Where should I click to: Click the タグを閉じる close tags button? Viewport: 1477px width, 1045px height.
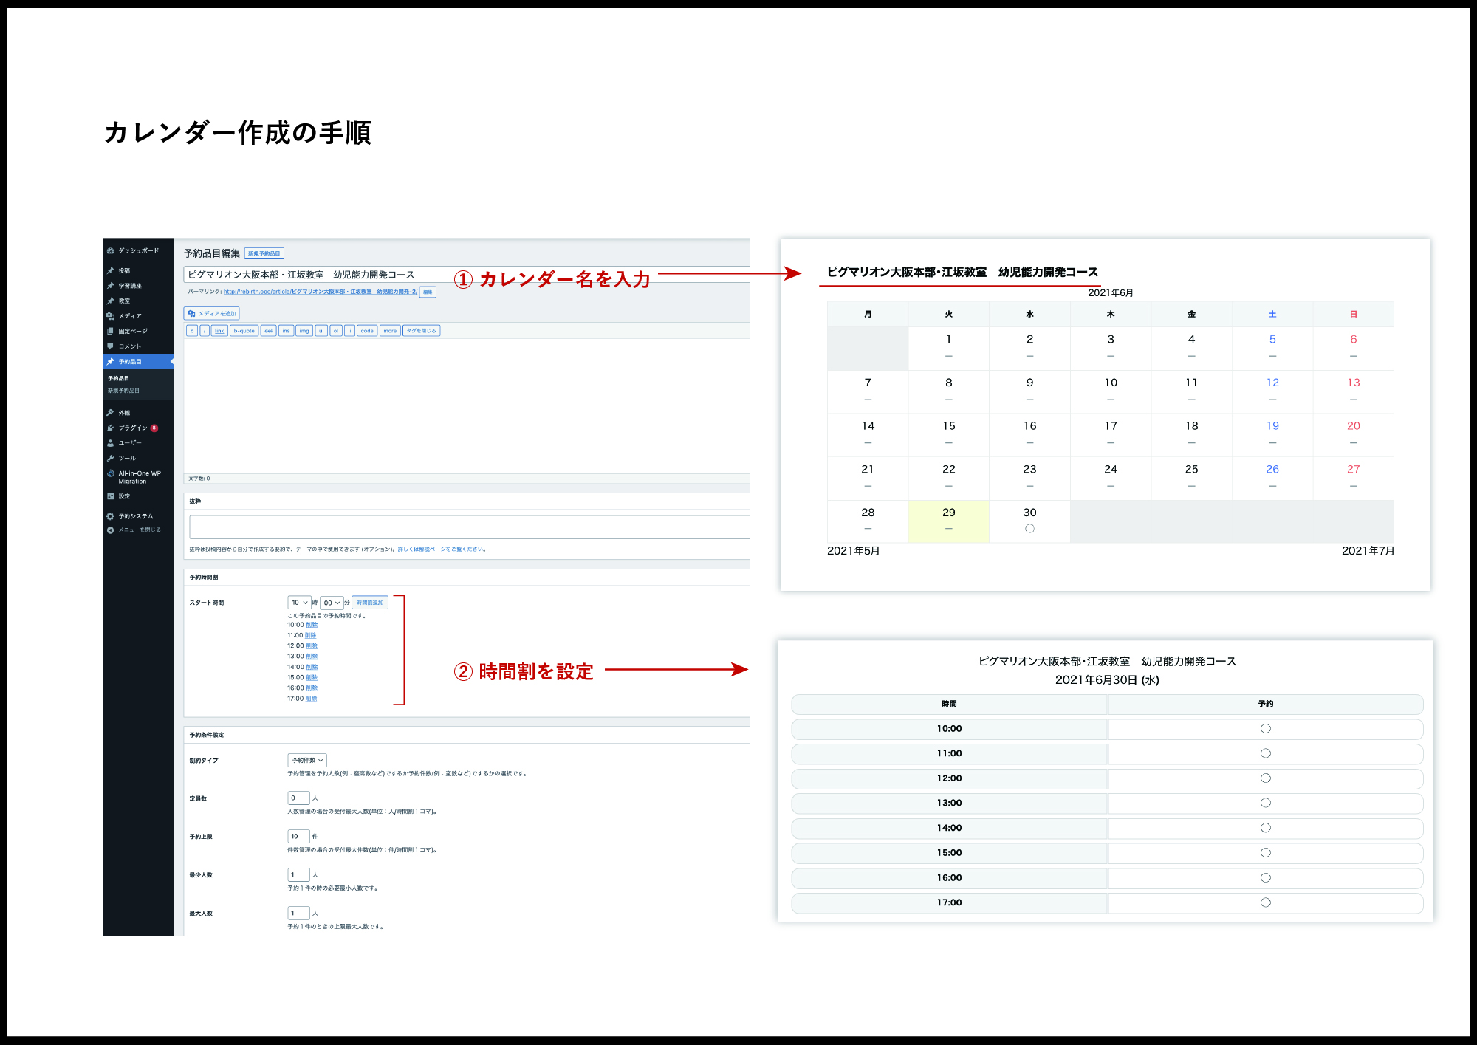[x=422, y=331]
